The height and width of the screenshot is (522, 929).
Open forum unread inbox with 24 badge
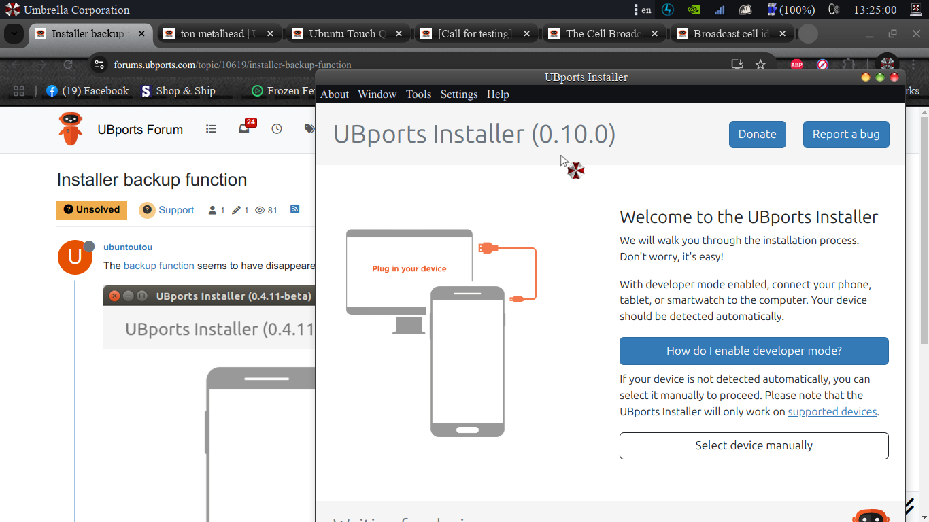(x=246, y=127)
